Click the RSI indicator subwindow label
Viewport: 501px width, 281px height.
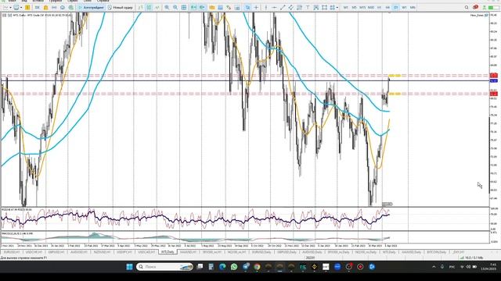coord(16,209)
